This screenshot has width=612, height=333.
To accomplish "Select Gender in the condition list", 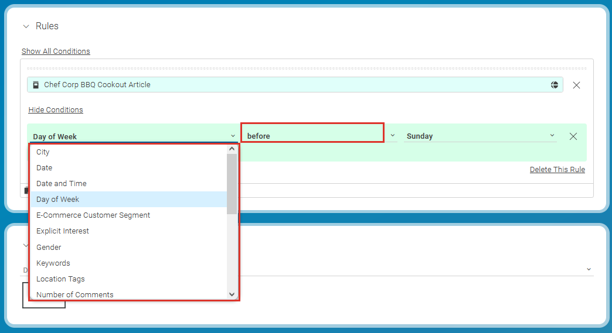I will (129, 248).
